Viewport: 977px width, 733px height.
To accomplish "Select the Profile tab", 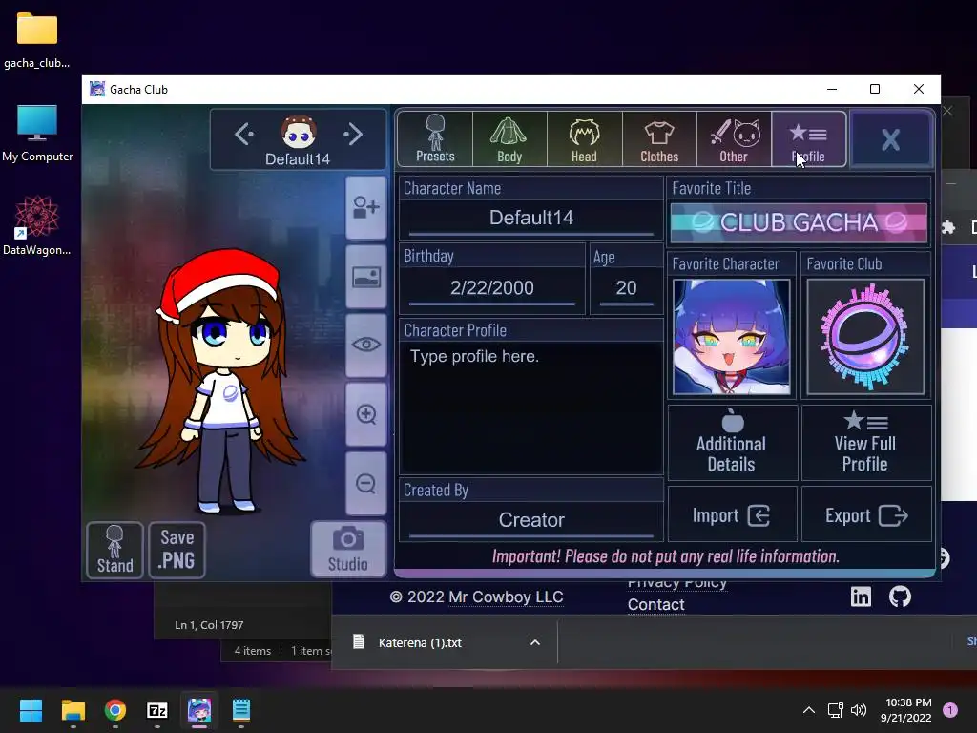I will (x=809, y=139).
